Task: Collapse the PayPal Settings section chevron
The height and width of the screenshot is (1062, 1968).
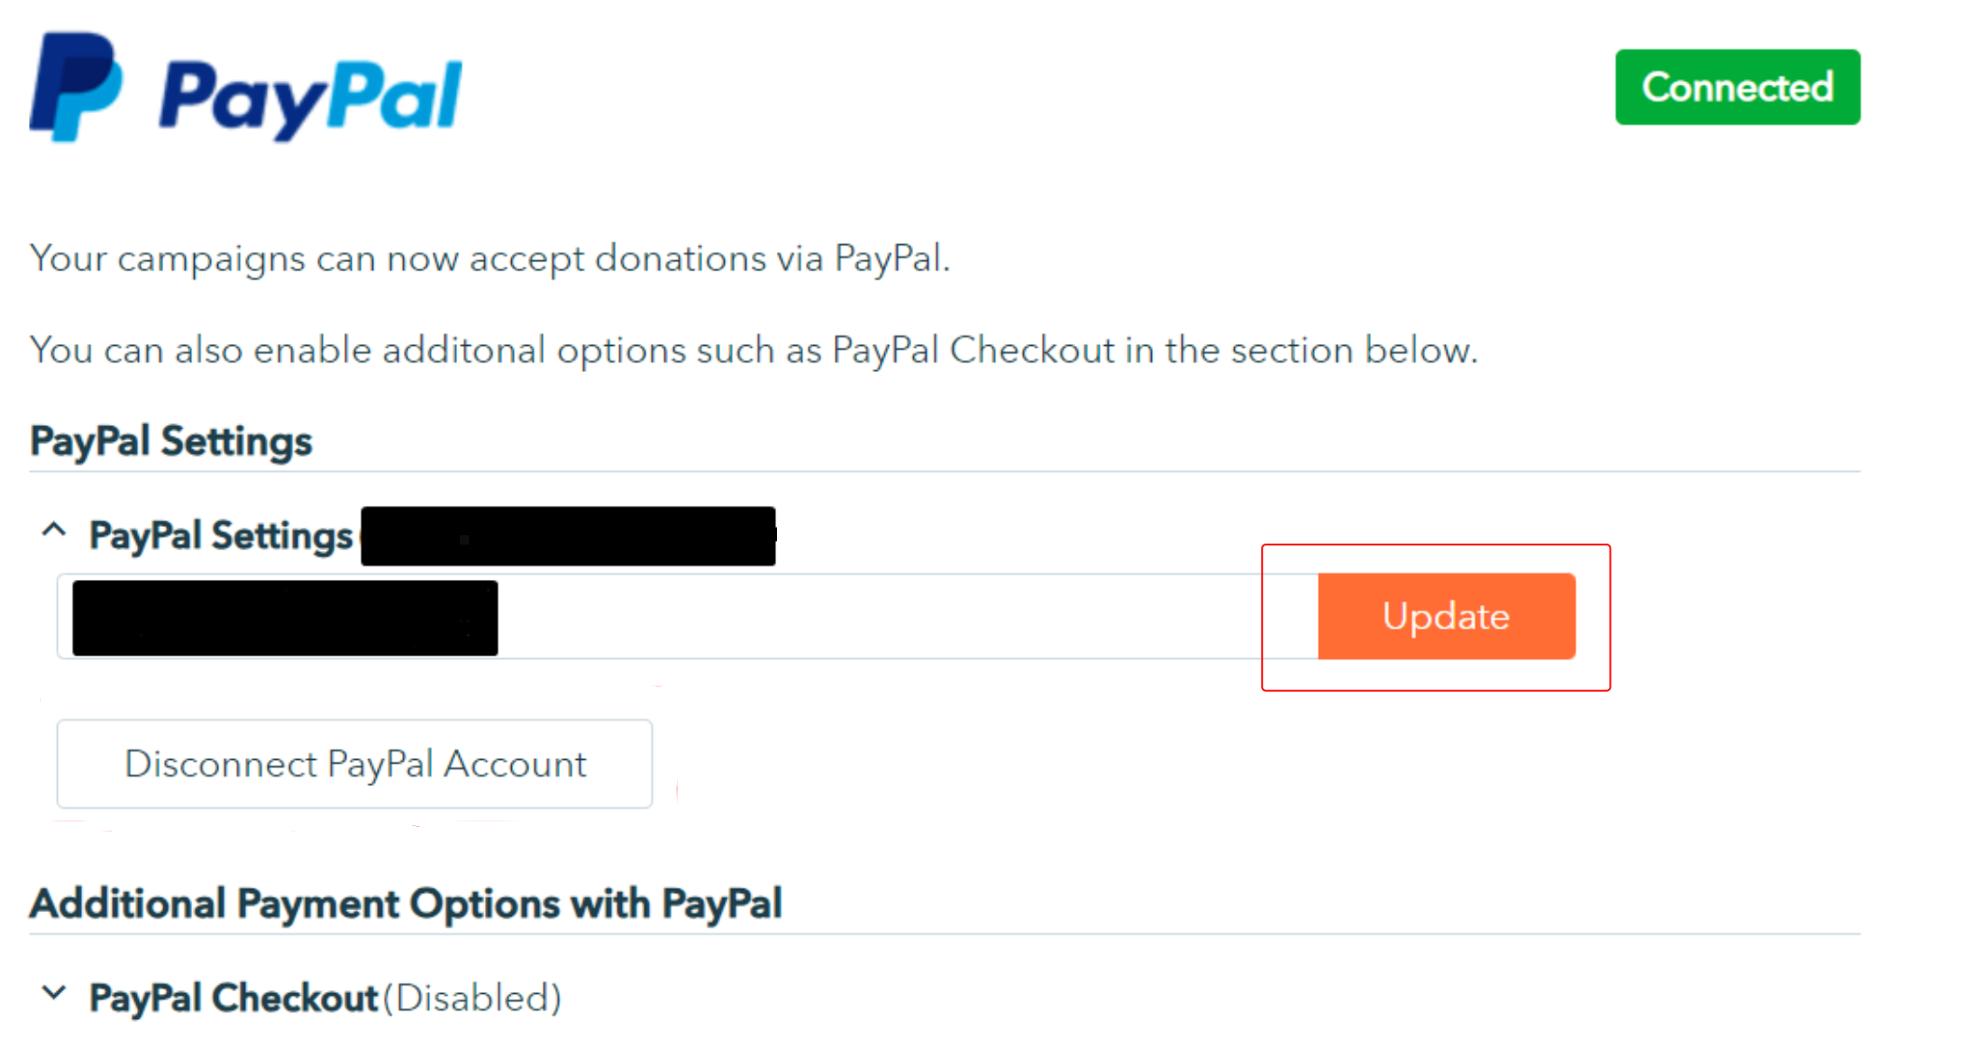Action: [x=54, y=531]
